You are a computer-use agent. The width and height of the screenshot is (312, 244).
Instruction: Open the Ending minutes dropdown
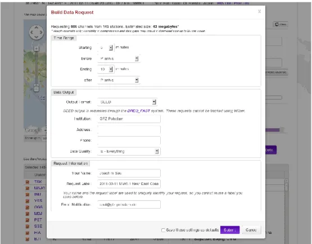[106, 69]
